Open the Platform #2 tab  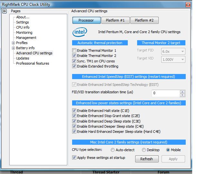[145, 20]
